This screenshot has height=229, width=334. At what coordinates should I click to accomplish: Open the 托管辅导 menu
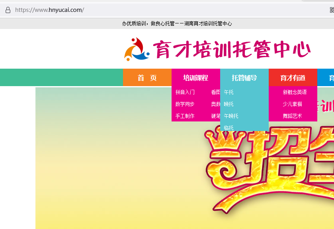[244, 78]
